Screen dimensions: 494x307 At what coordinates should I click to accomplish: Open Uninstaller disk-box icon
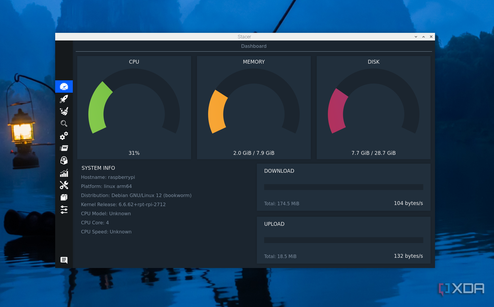click(64, 160)
